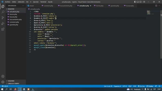The width and height of the screenshot is (162, 91).
Task: Place cursor on the mysqli_close line
Action: coord(45,48)
